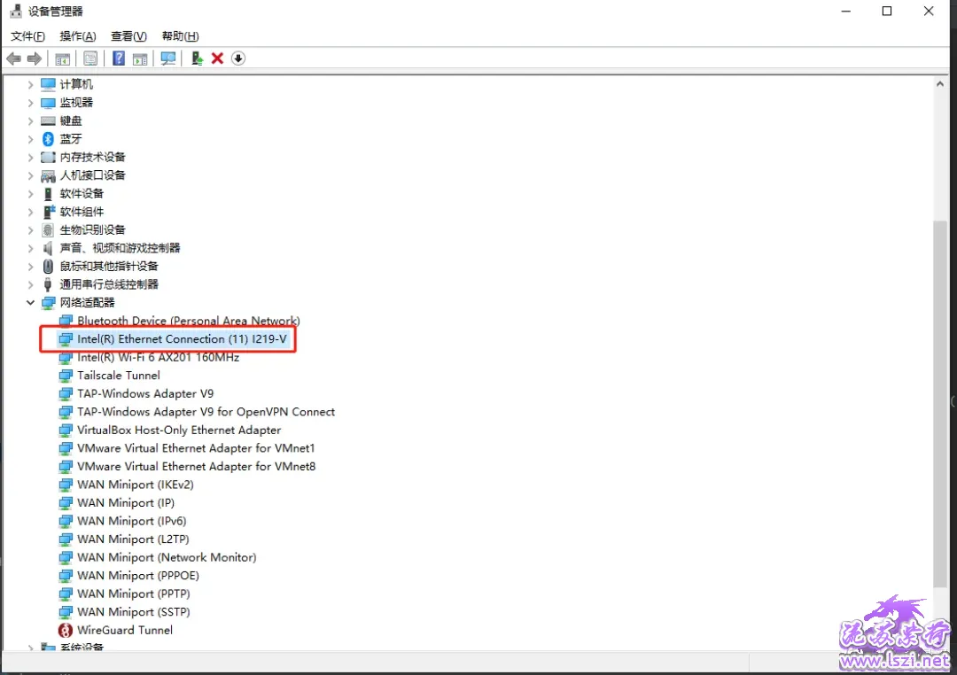Select the speaker icon beside 声音、视频和游戏控制器

pyautogui.click(x=48, y=248)
